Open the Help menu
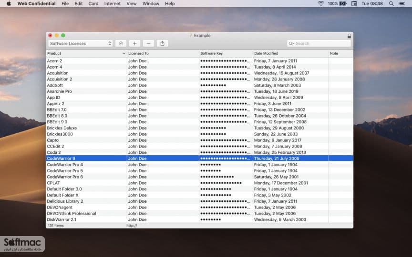 [170, 4]
